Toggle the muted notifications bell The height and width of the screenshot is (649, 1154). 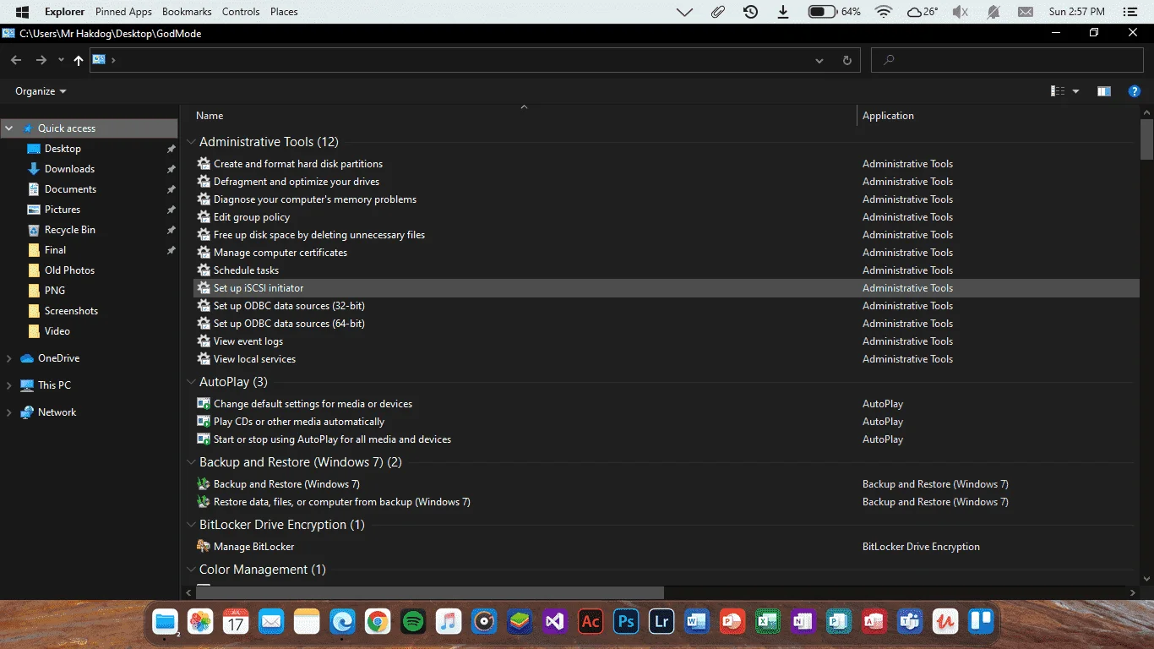[993, 12]
